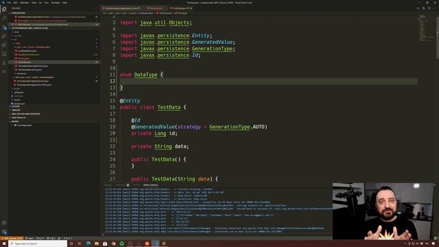The image size is (439, 247).
Task: Open the Terminal menu
Action: click(x=56, y=3)
